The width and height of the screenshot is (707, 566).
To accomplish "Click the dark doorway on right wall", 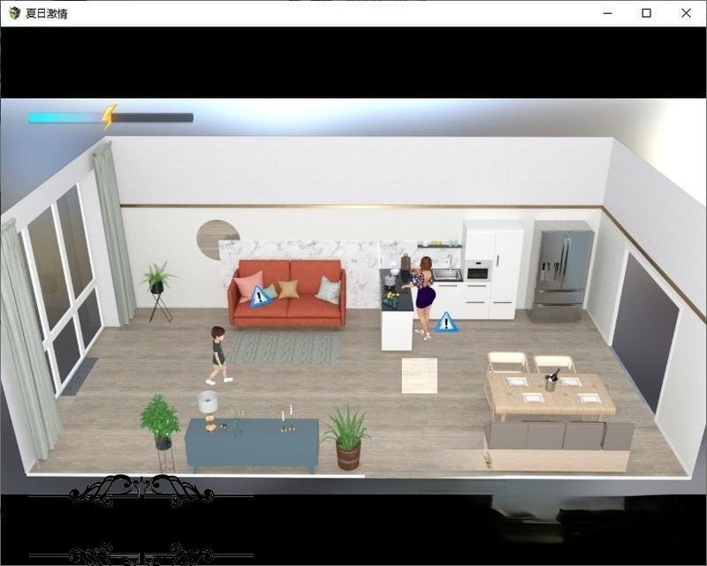I will pyautogui.click(x=645, y=333).
